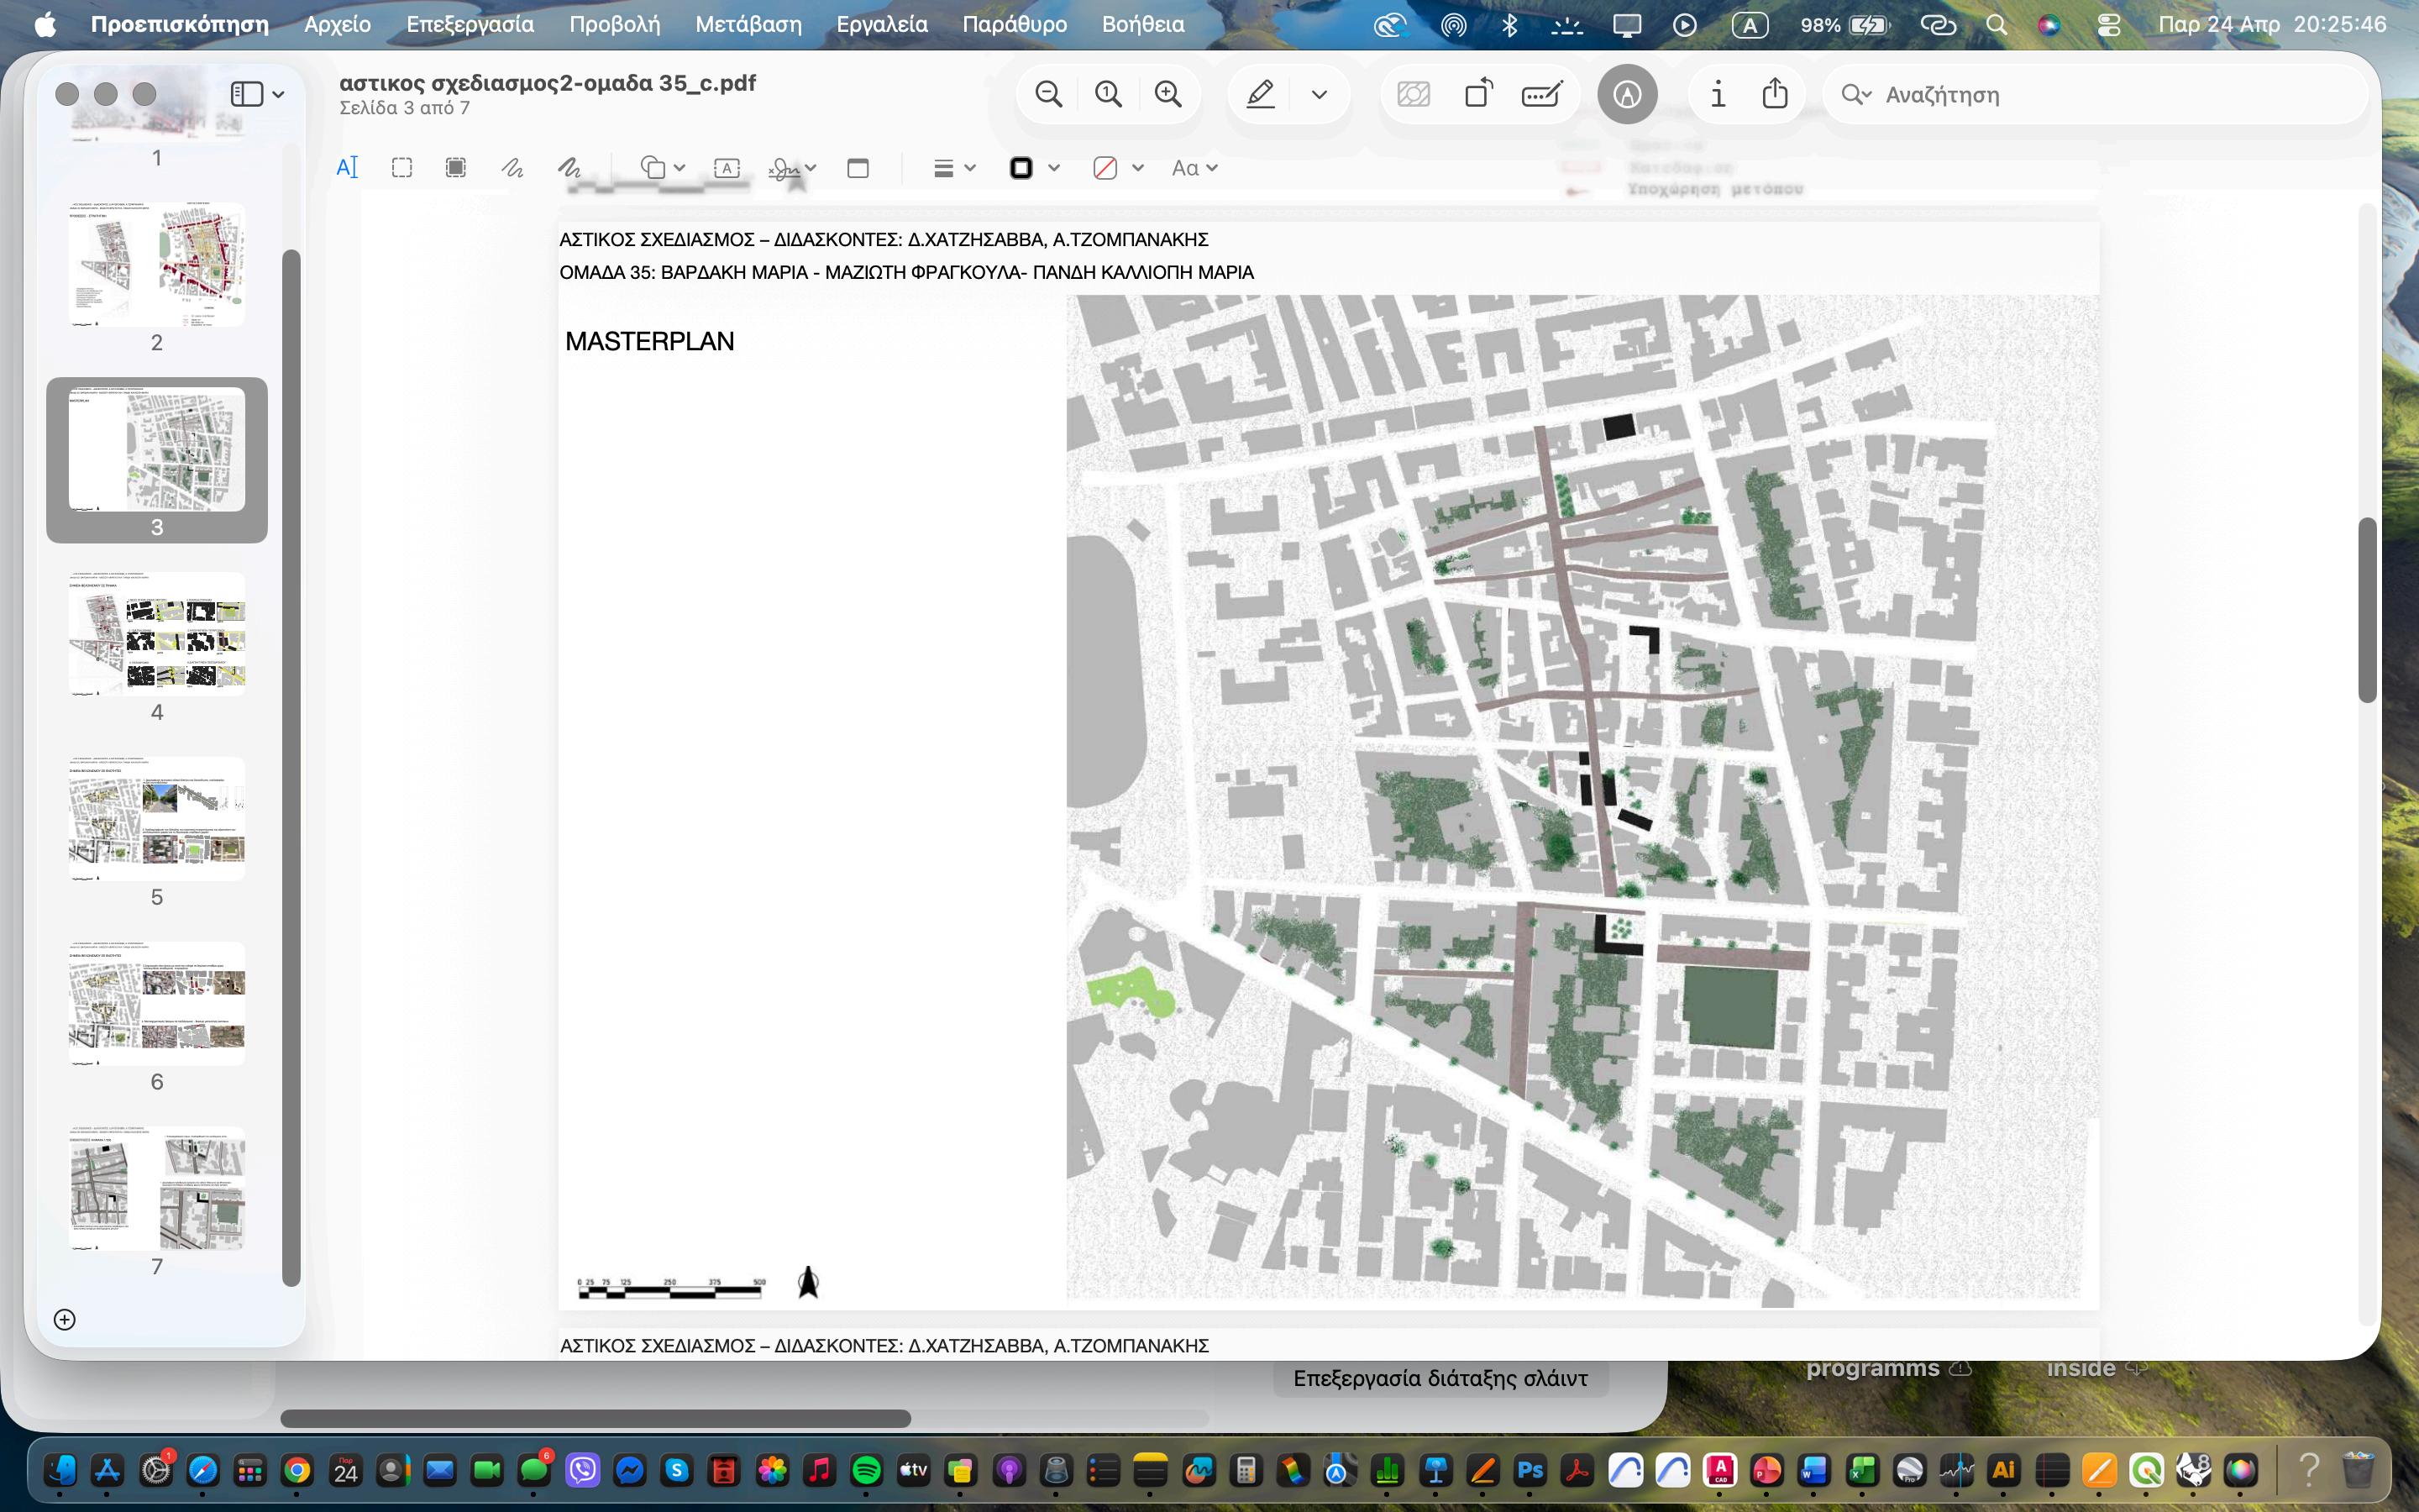The image size is (2419, 1512).
Task: Select the Draw tool
Action: tap(569, 168)
